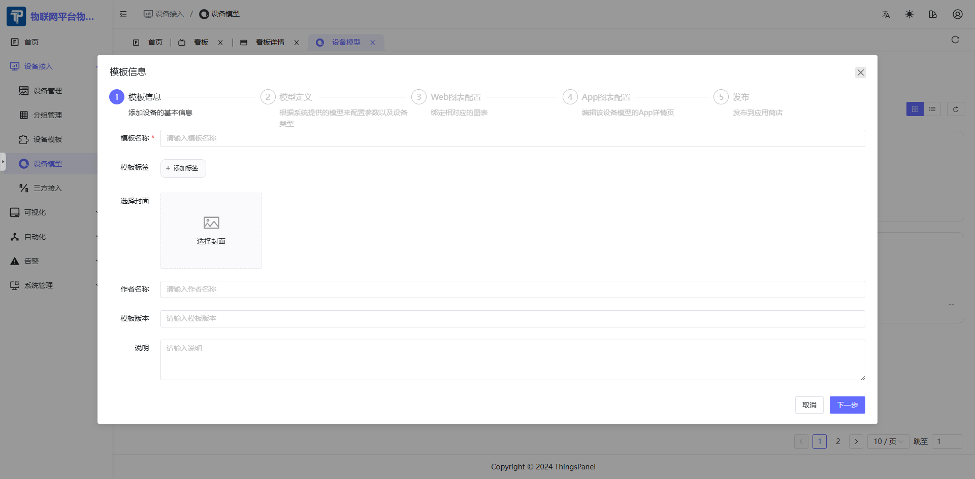Click the sidebar collapse menu icon
Image resolution: width=975 pixels, height=479 pixels.
(x=123, y=14)
